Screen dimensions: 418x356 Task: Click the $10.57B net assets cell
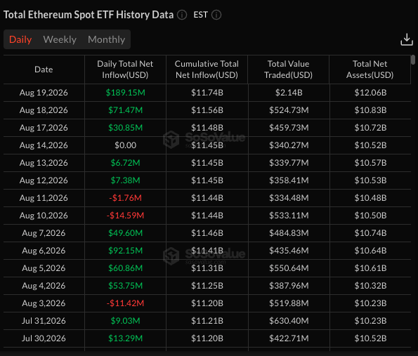(x=370, y=163)
